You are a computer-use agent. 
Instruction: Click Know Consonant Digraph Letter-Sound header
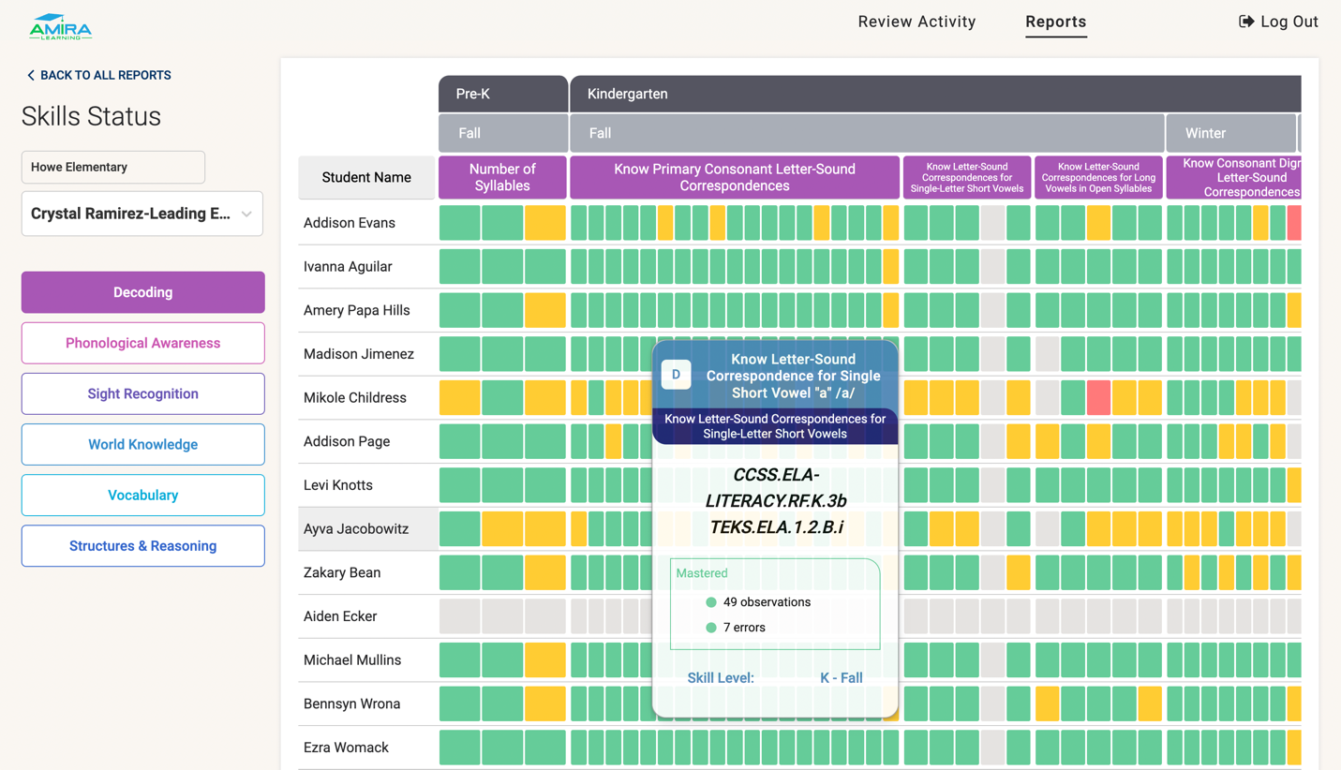[x=1234, y=177]
